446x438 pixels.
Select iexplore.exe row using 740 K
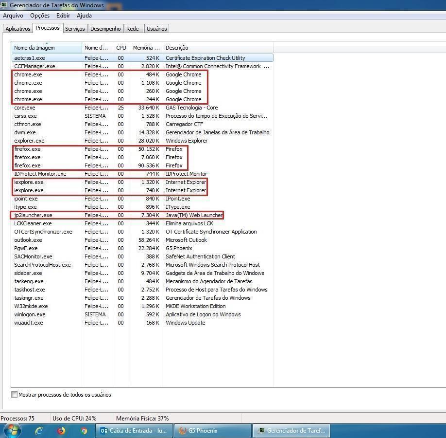click(x=142, y=190)
